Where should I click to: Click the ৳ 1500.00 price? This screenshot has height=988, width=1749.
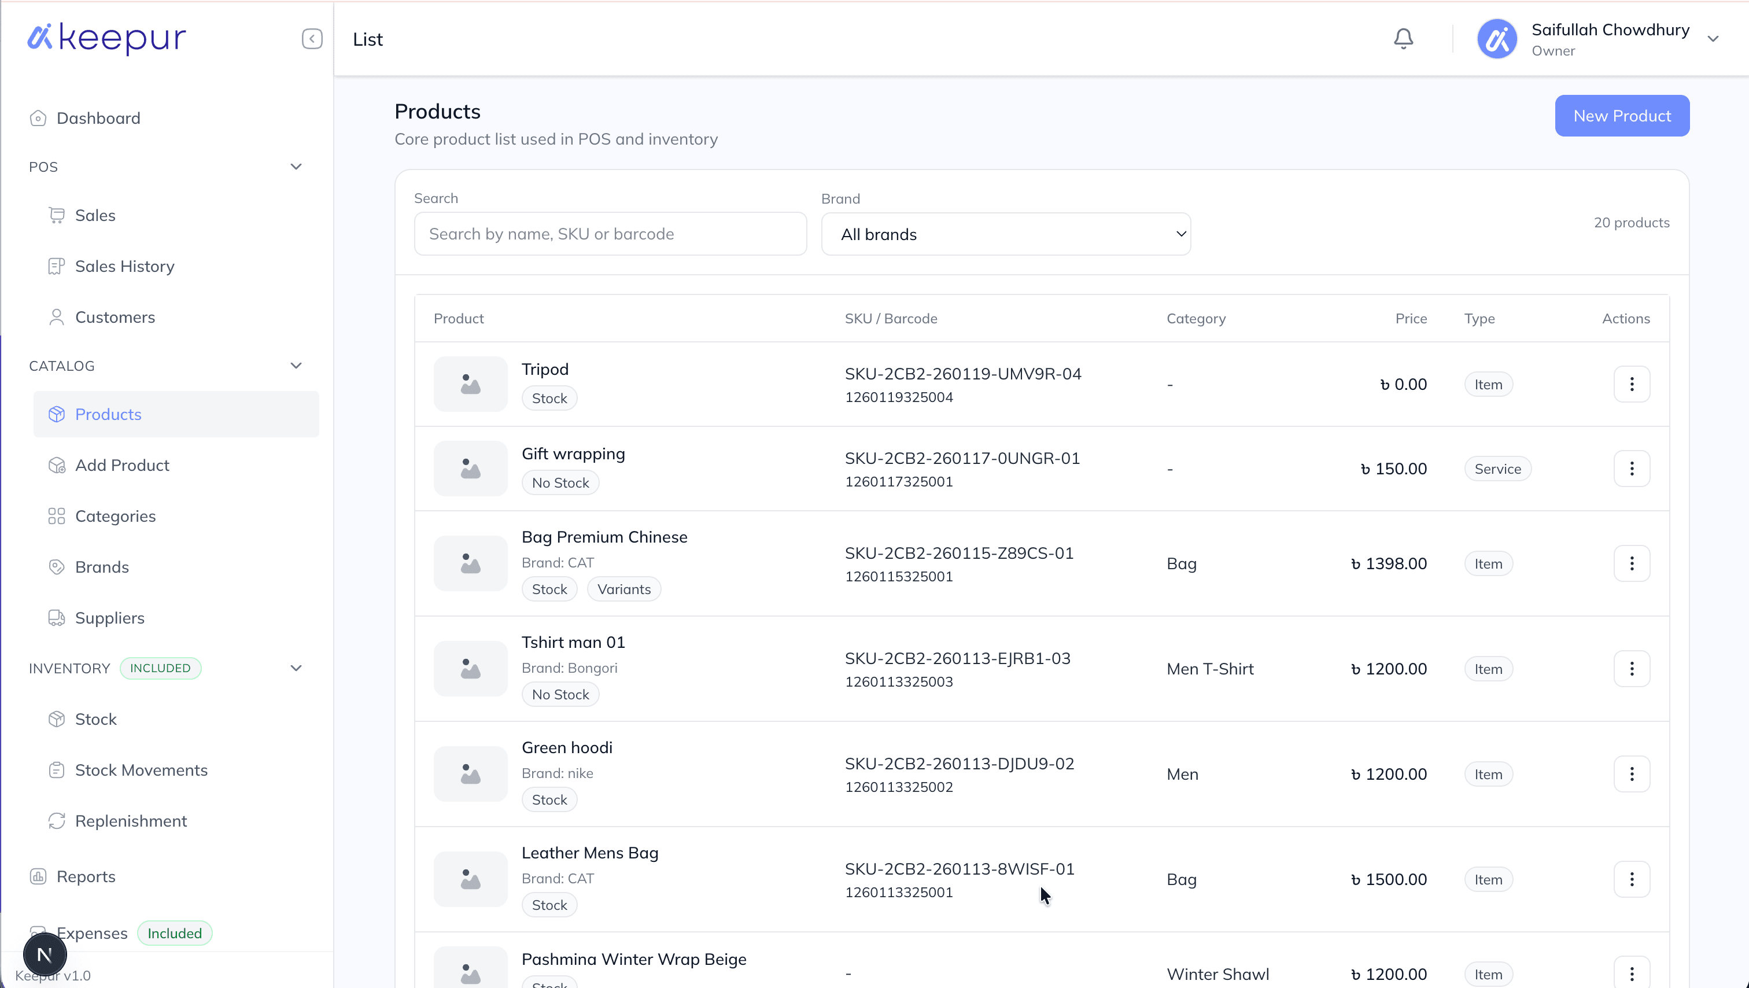pyautogui.click(x=1389, y=879)
